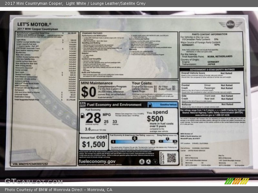Click the EPA DOT label in fuel header
This screenshot has width=258, height=193.
pyautogui.click(x=83, y=105)
